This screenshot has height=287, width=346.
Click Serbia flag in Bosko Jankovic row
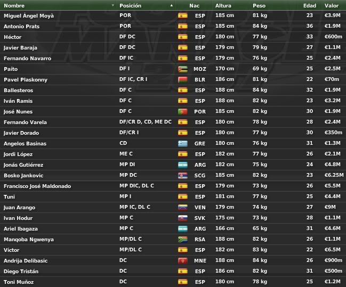point(183,176)
